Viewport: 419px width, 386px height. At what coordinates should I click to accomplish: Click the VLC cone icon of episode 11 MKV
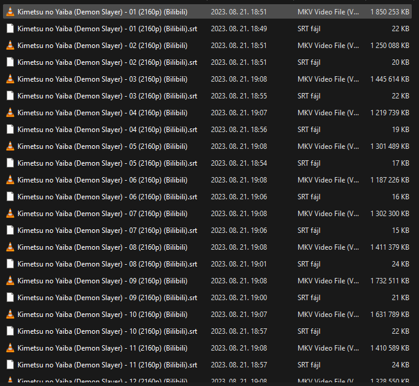click(x=10, y=348)
